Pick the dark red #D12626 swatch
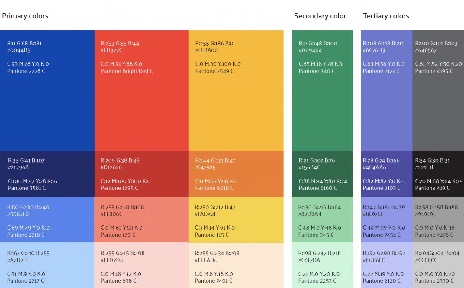Image resolution: width=464 pixels, height=288 pixels. click(141, 174)
